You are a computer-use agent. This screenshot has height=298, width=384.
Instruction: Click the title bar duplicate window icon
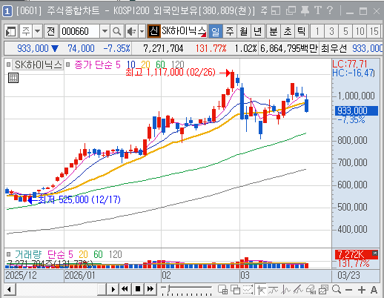tap(291, 11)
